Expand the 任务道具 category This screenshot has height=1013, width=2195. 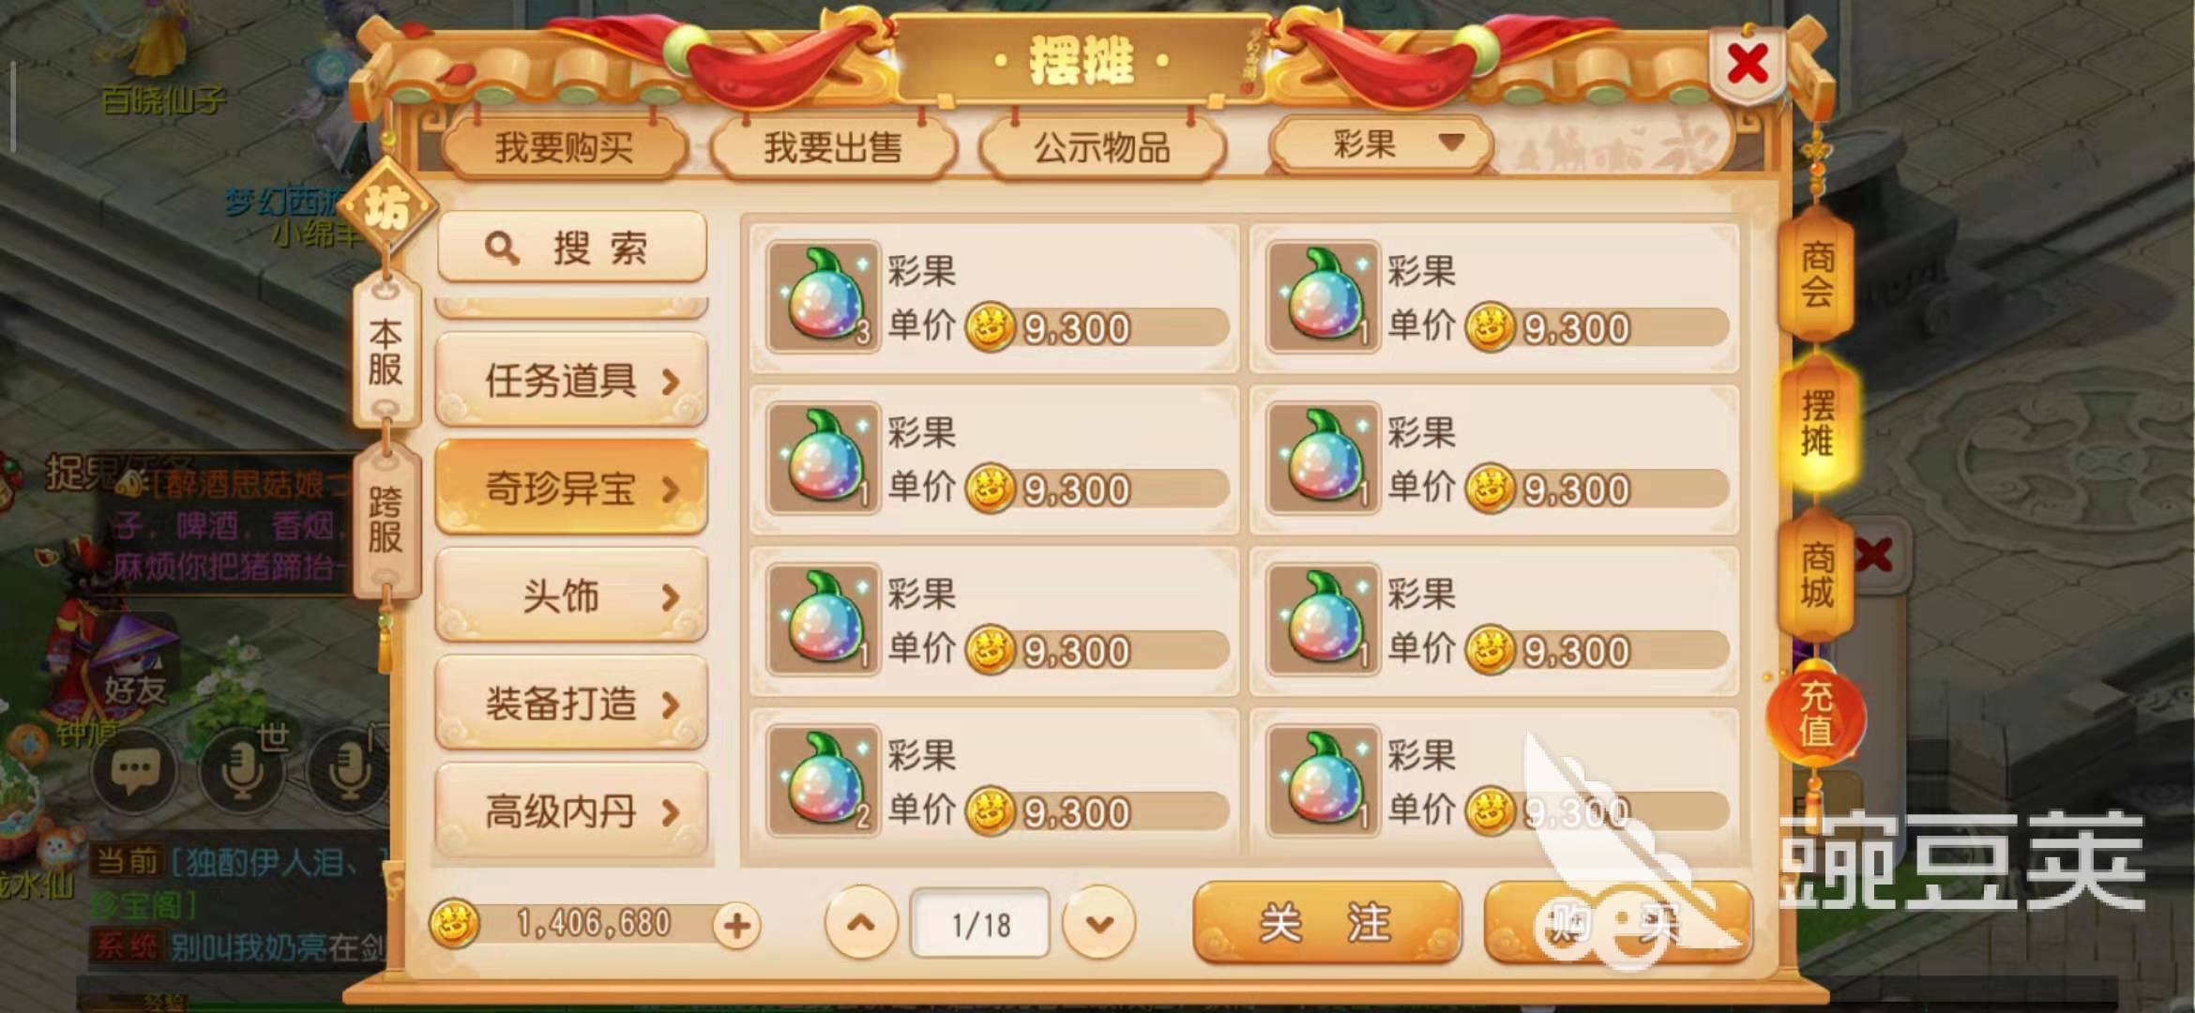[571, 381]
